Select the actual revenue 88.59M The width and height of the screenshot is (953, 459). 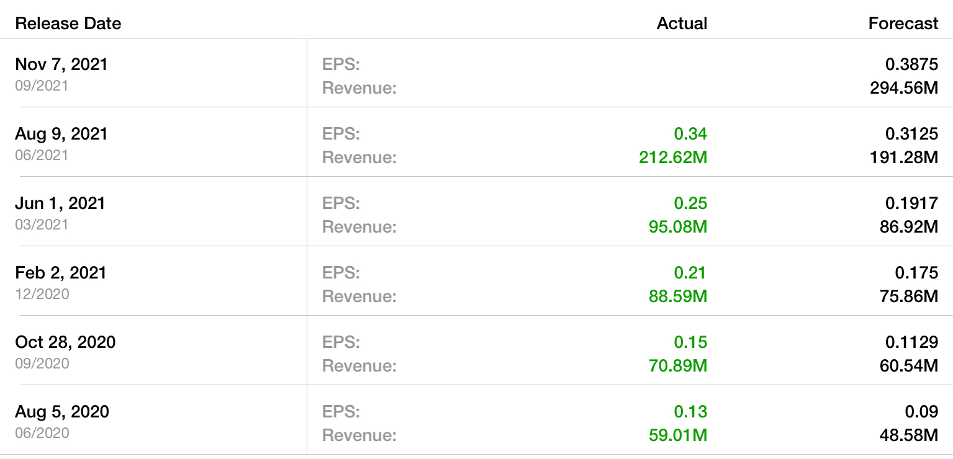(677, 296)
